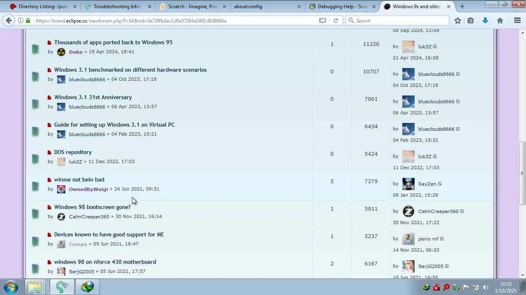
Task: Open Windows 3.1 benchmarked on different hardware topic
Action: click(x=130, y=70)
